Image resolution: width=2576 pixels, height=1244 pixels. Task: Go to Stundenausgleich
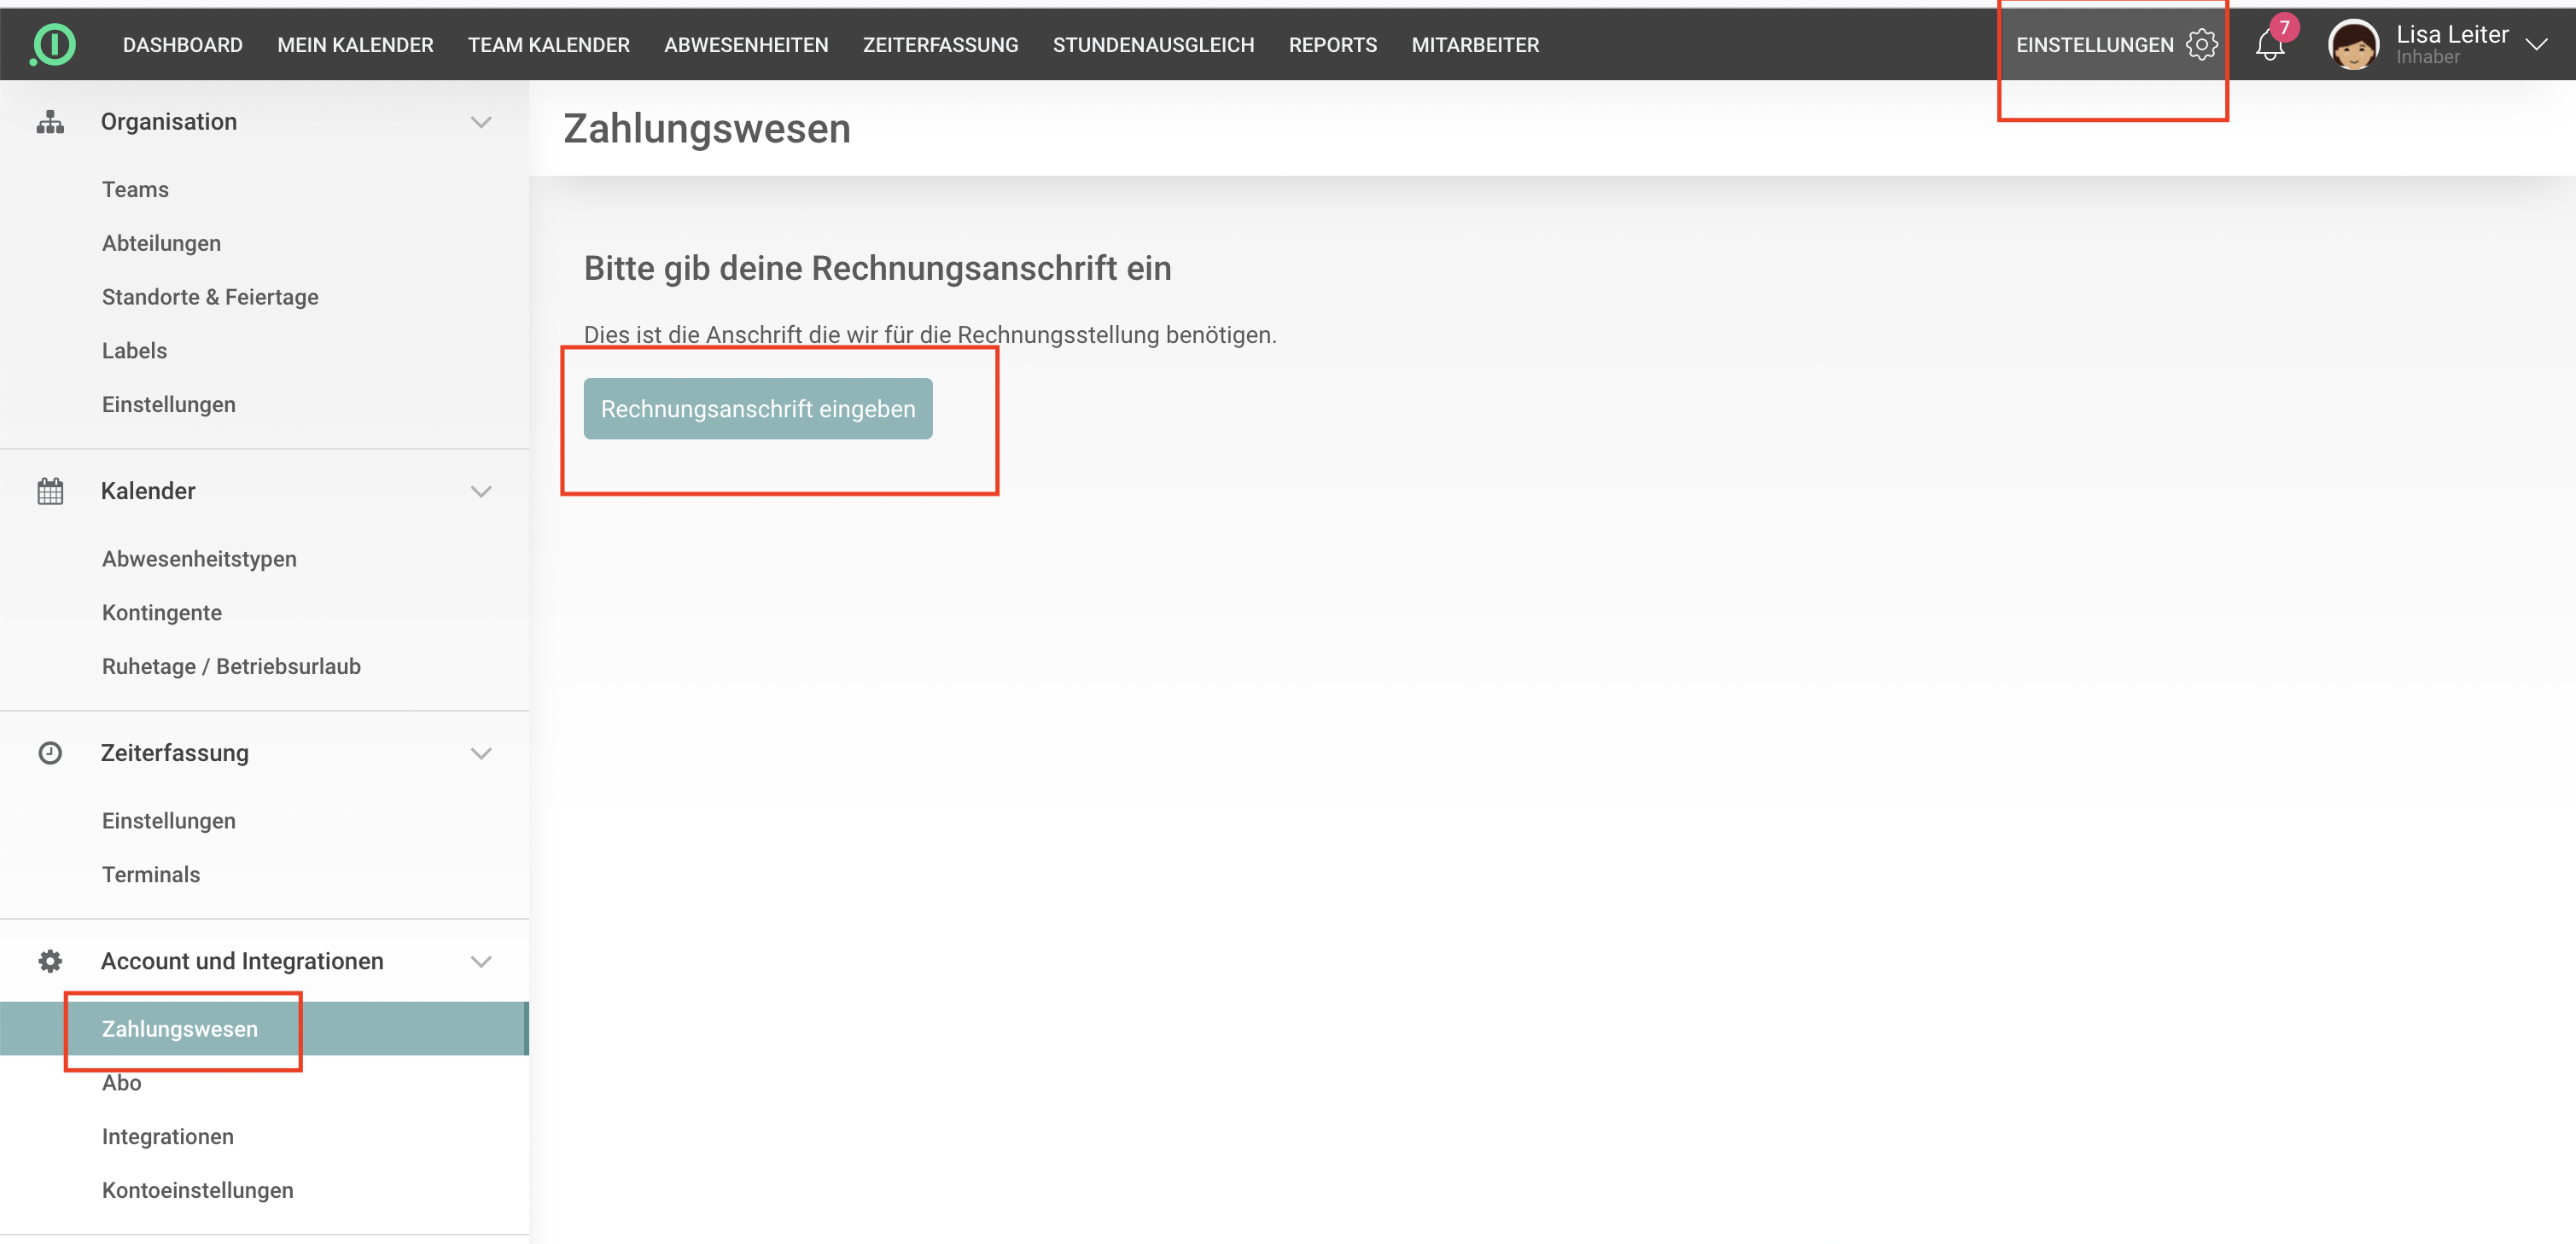click(x=1153, y=45)
